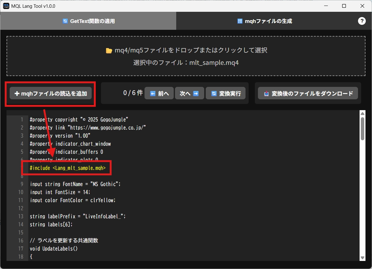Click the scrollbar down arrow in code editor
The width and height of the screenshot is (372, 269).
tap(362, 258)
